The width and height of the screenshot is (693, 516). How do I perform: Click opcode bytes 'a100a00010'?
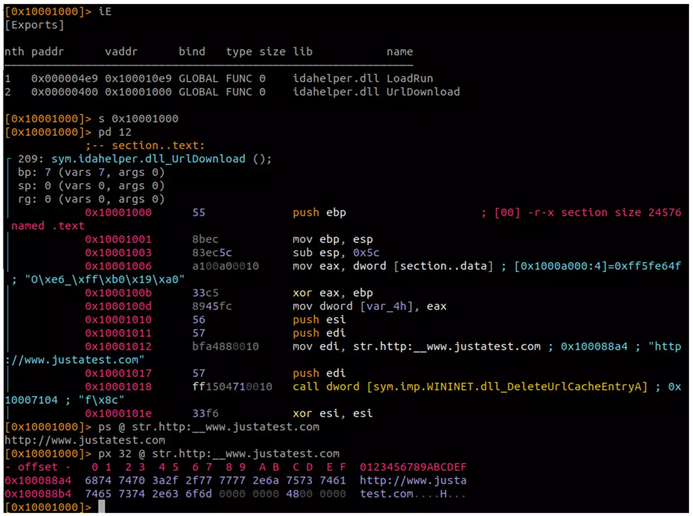pos(225,266)
